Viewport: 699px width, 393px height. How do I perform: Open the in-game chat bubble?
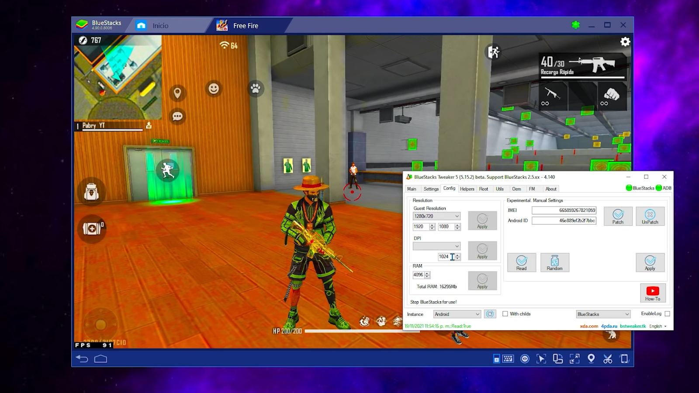point(177,117)
